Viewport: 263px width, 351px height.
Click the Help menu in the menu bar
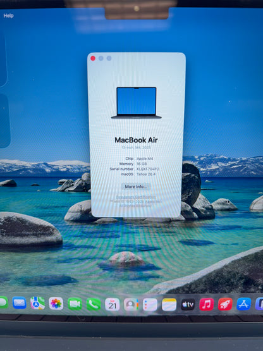(x=8, y=16)
